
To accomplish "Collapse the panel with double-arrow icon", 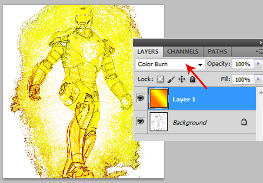I will (x=261, y=43).
